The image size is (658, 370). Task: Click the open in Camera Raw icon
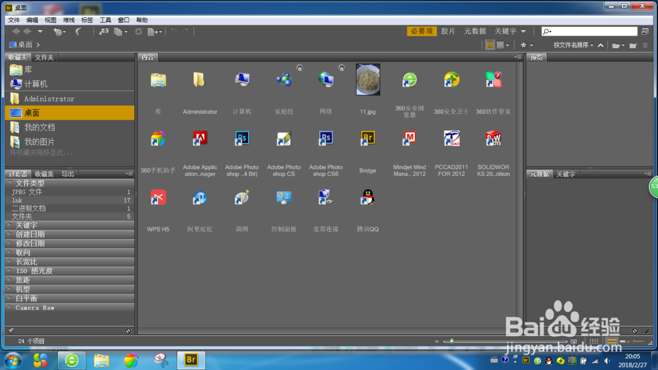coord(138,32)
